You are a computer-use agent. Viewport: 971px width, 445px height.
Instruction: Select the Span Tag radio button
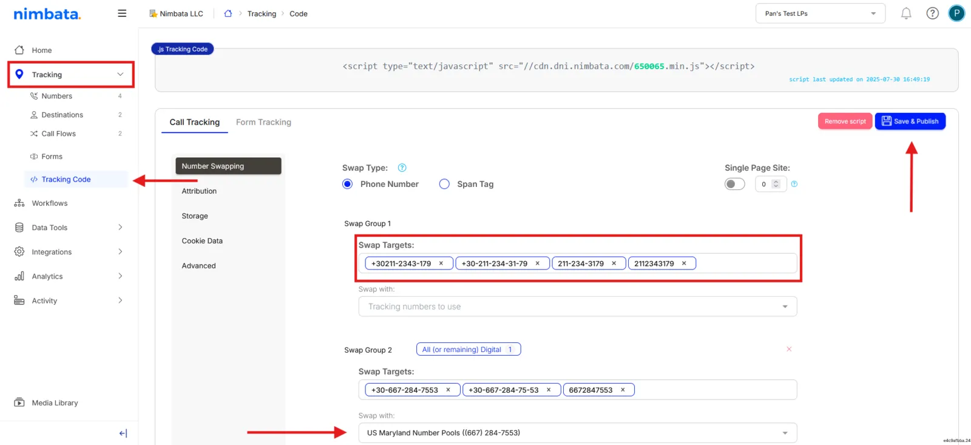tap(444, 184)
